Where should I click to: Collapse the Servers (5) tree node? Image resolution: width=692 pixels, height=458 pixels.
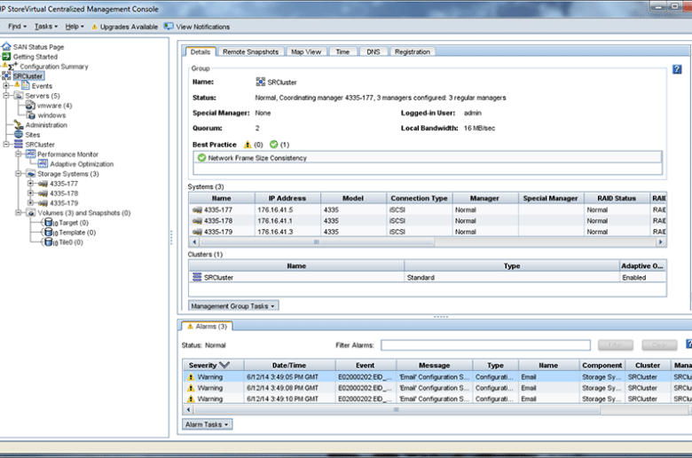coord(6,95)
